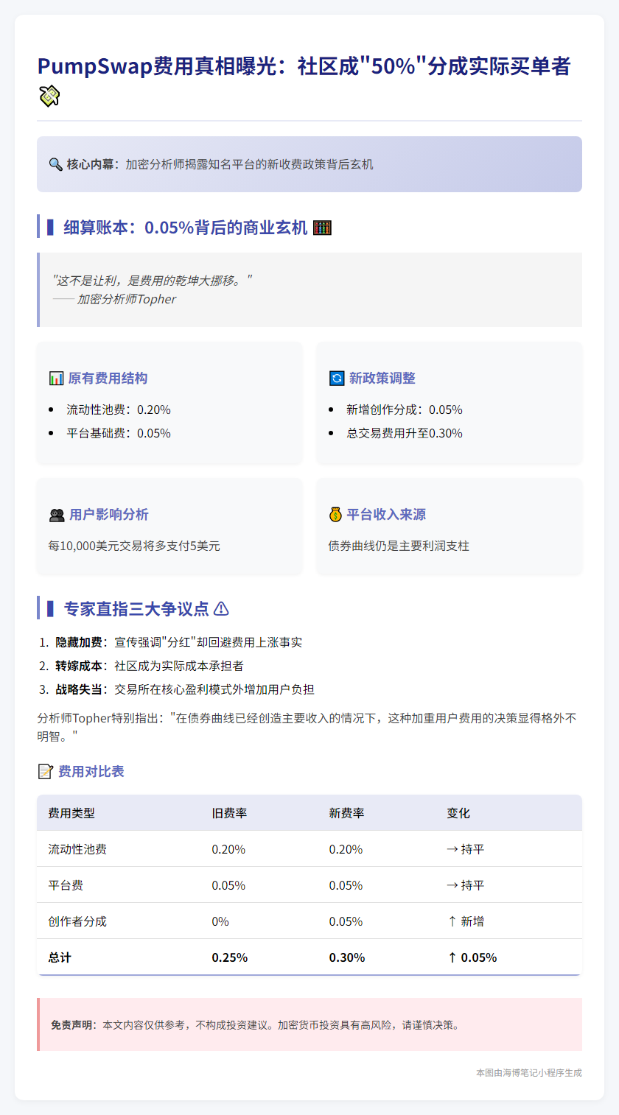
Task: Click the emoji icon below the main title
Action: point(49,96)
